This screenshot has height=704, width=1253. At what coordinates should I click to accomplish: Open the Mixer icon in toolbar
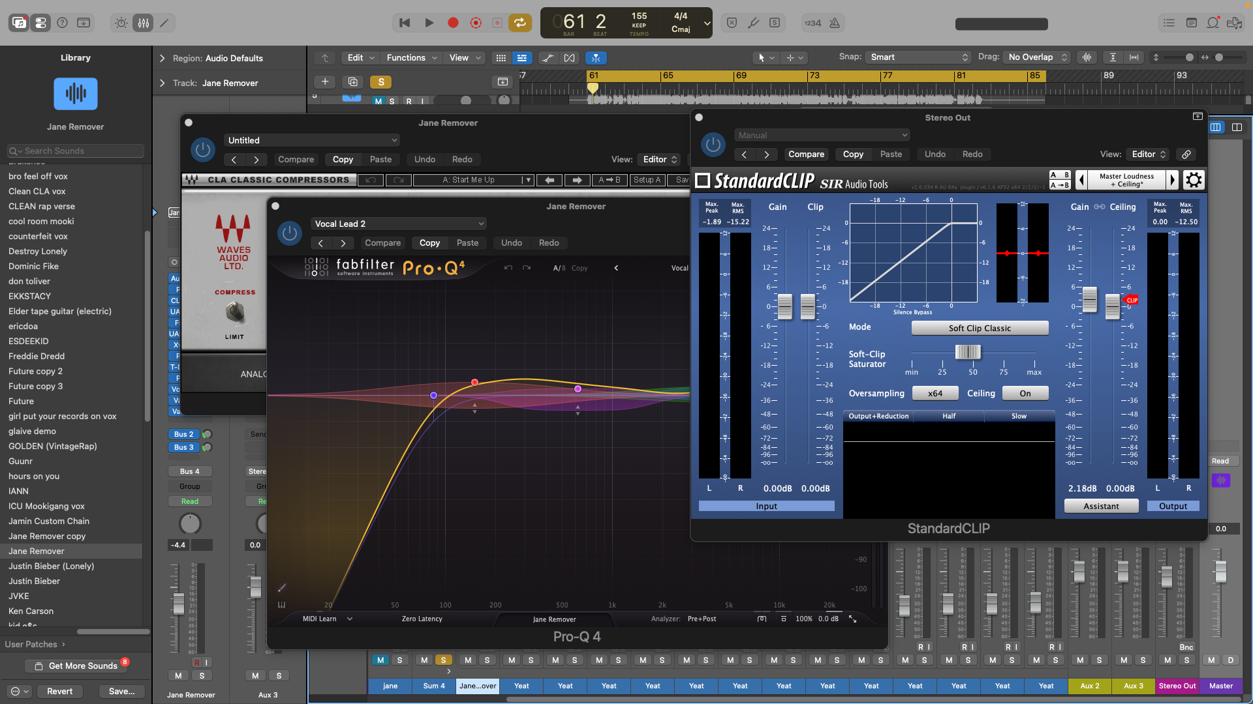pos(144,23)
